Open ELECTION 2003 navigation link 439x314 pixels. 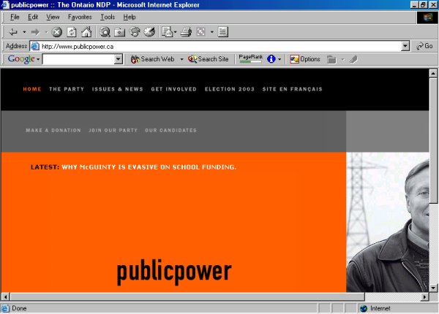[x=230, y=89]
